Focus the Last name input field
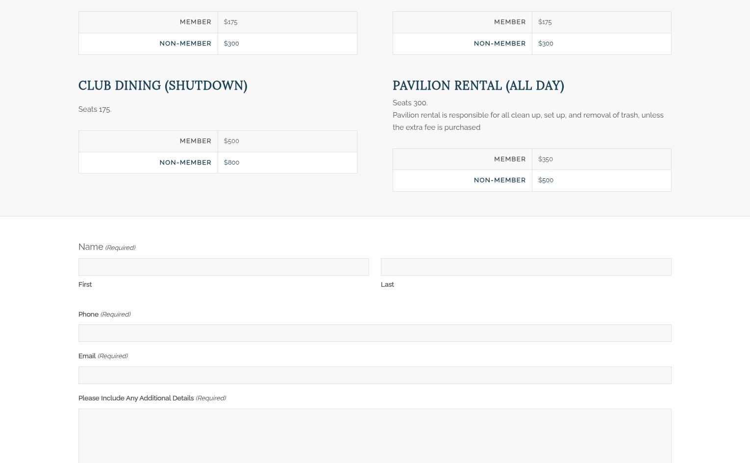This screenshot has width=750, height=463. (526, 267)
